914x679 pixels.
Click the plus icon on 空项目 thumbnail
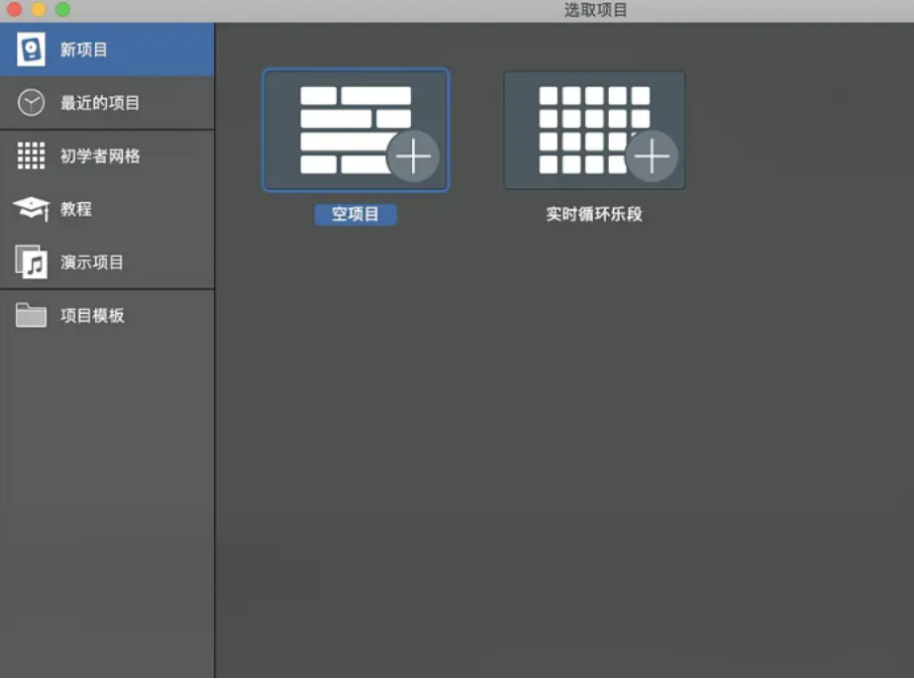(416, 155)
